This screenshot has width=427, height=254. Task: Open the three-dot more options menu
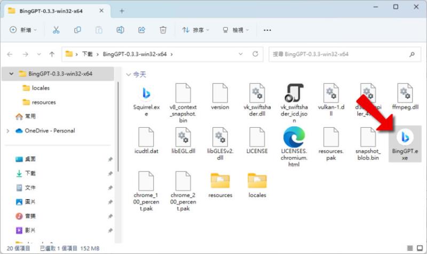click(267, 30)
